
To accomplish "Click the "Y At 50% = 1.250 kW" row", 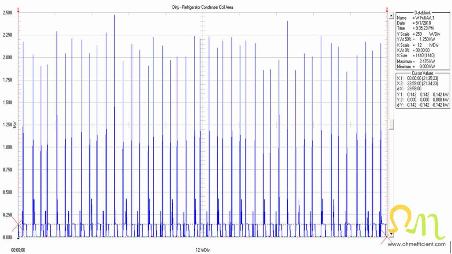I will [416, 39].
